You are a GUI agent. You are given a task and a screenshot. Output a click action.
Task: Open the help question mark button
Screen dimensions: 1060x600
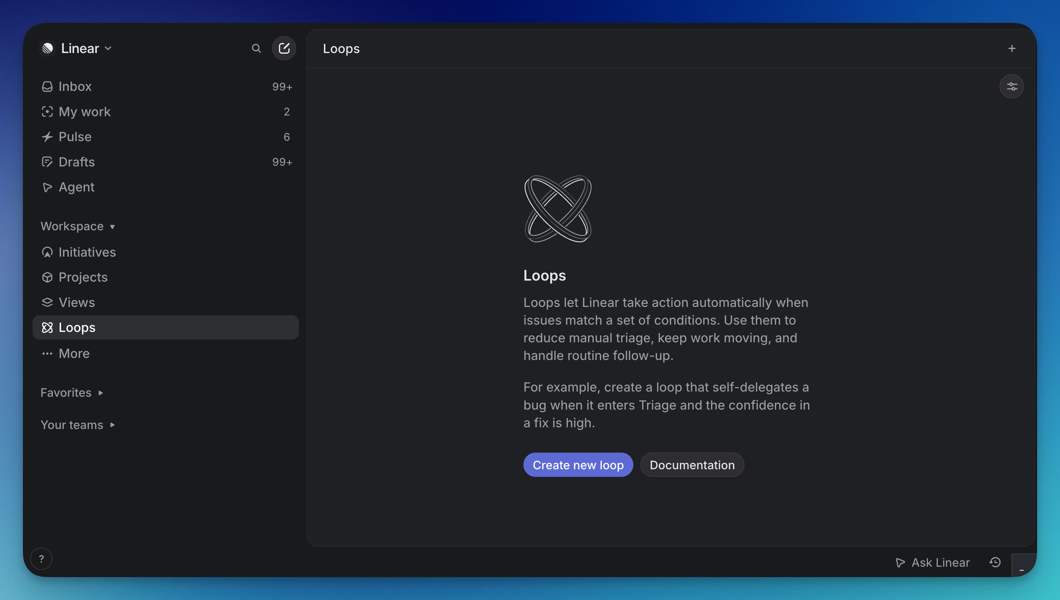click(41, 559)
